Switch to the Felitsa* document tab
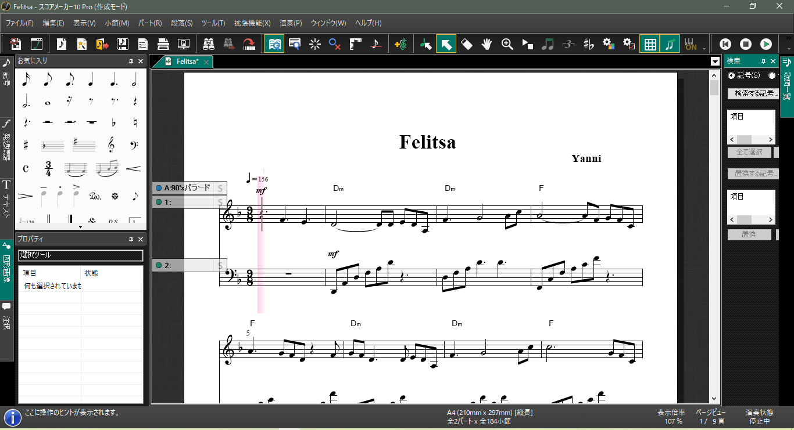 pyautogui.click(x=187, y=62)
